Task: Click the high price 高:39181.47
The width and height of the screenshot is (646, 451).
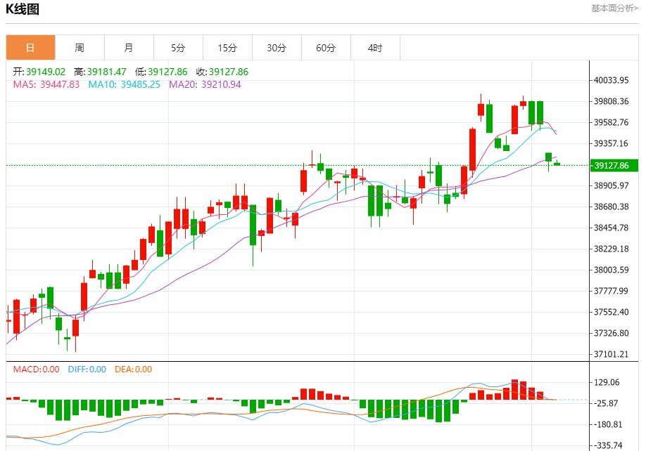Action: point(100,72)
